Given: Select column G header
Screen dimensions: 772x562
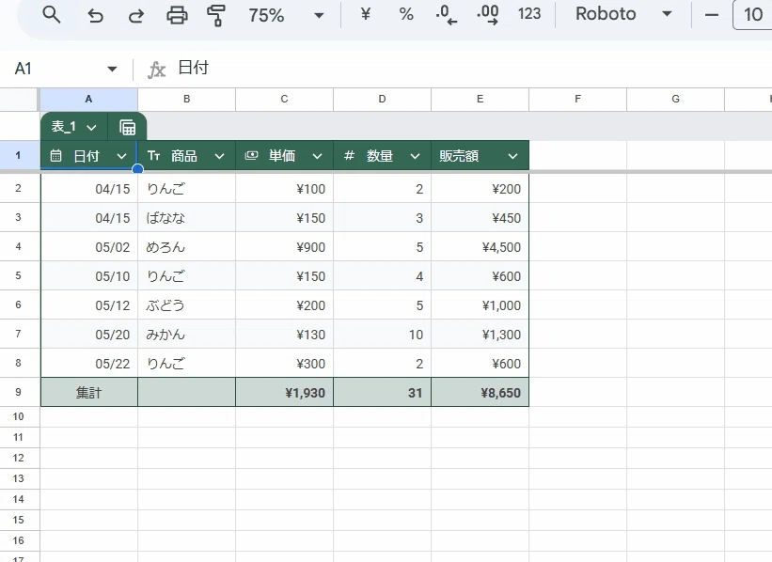Looking at the screenshot, I should point(675,100).
